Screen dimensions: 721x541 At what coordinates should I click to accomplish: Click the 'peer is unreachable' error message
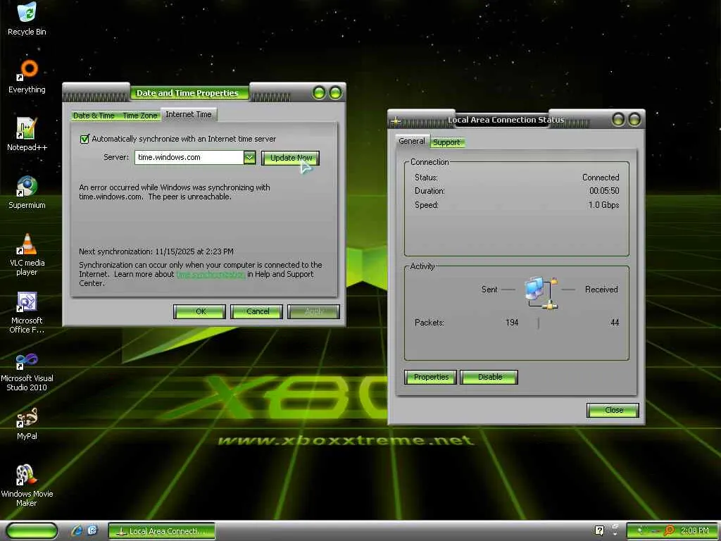click(175, 192)
